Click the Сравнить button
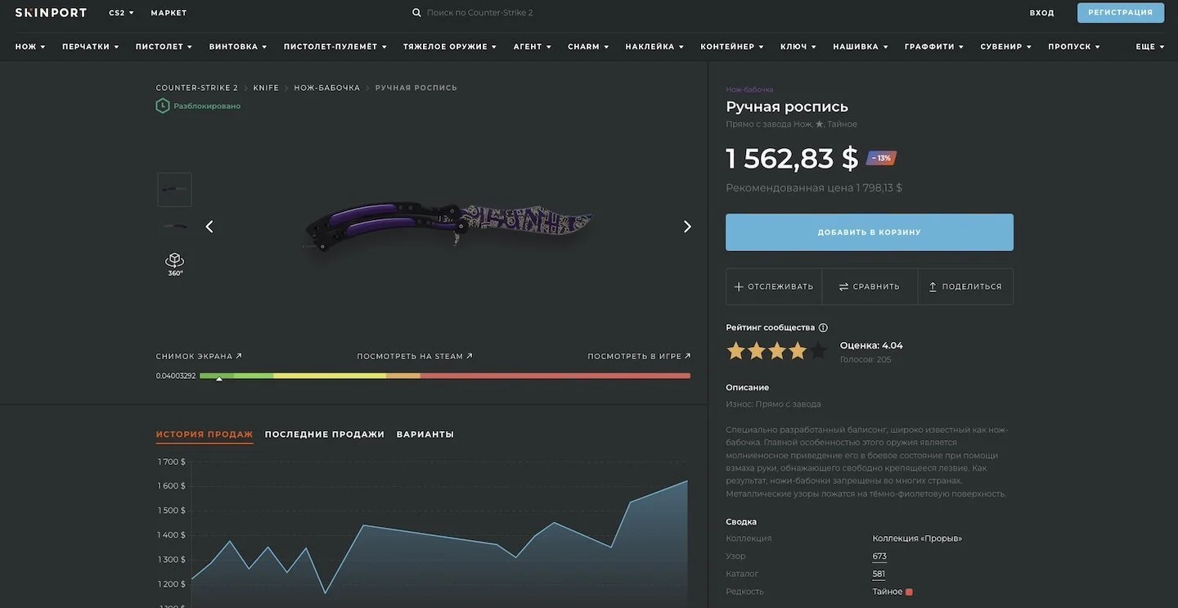 tap(870, 286)
